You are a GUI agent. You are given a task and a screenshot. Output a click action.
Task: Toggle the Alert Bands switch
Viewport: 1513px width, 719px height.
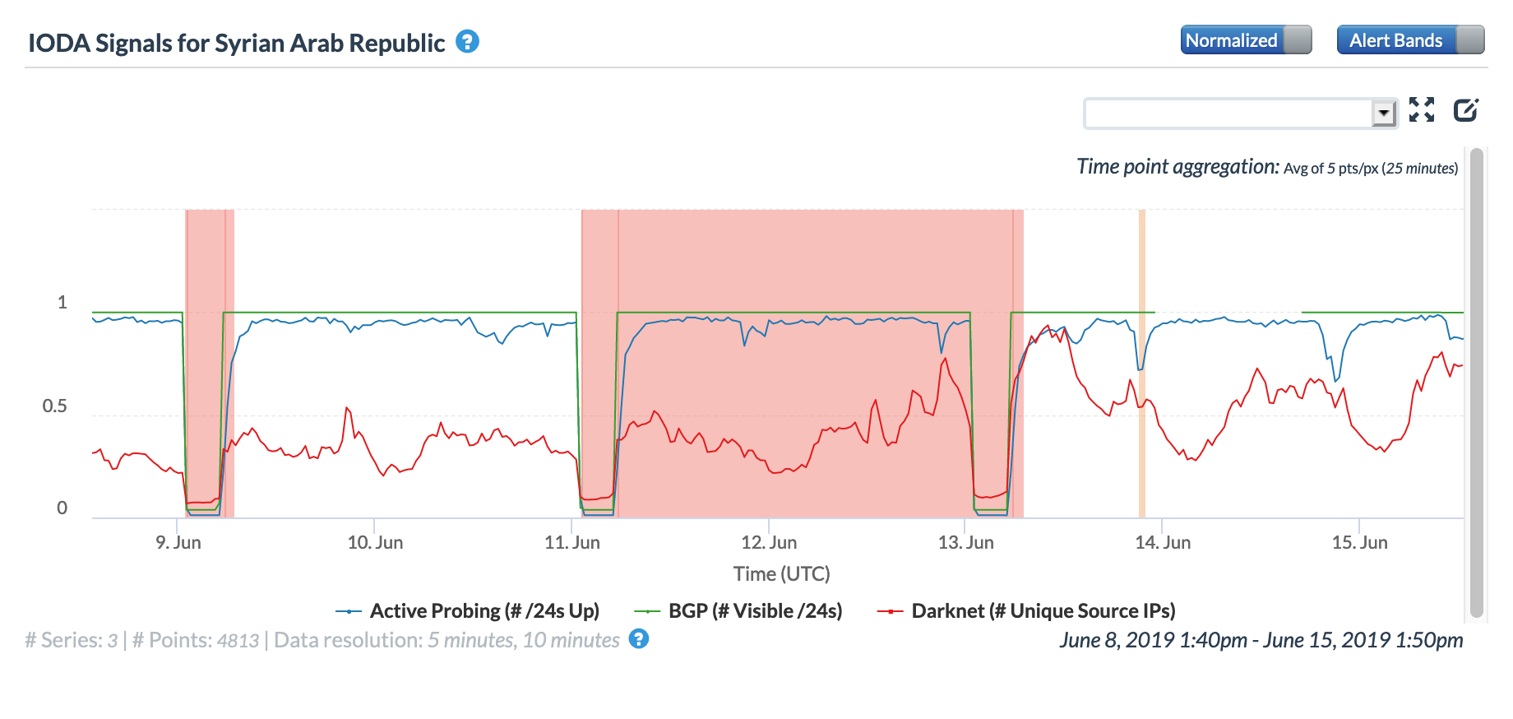tap(1410, 40)
